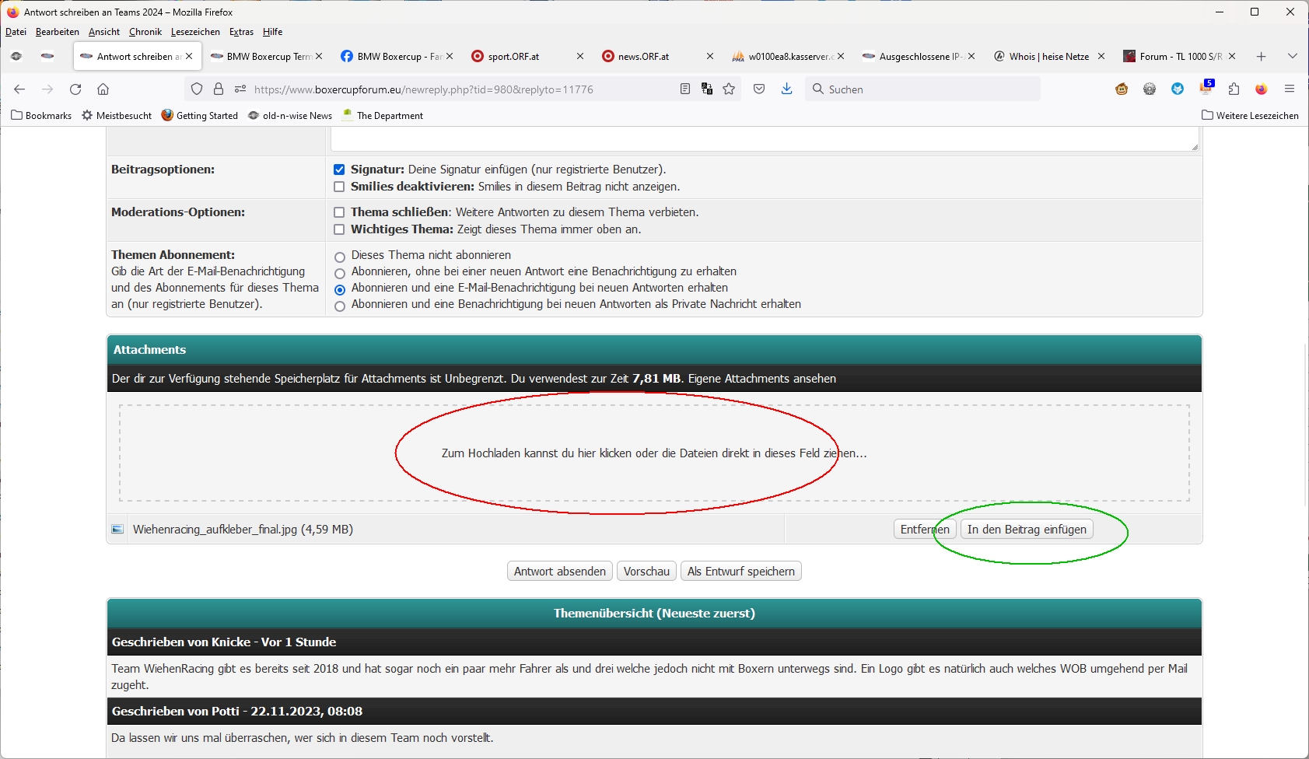
Task: Open Weitere Lesezeichen bookmarks folder
Action: (1250, 116)
